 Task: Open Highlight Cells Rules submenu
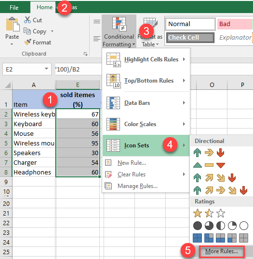click(146, 59)
